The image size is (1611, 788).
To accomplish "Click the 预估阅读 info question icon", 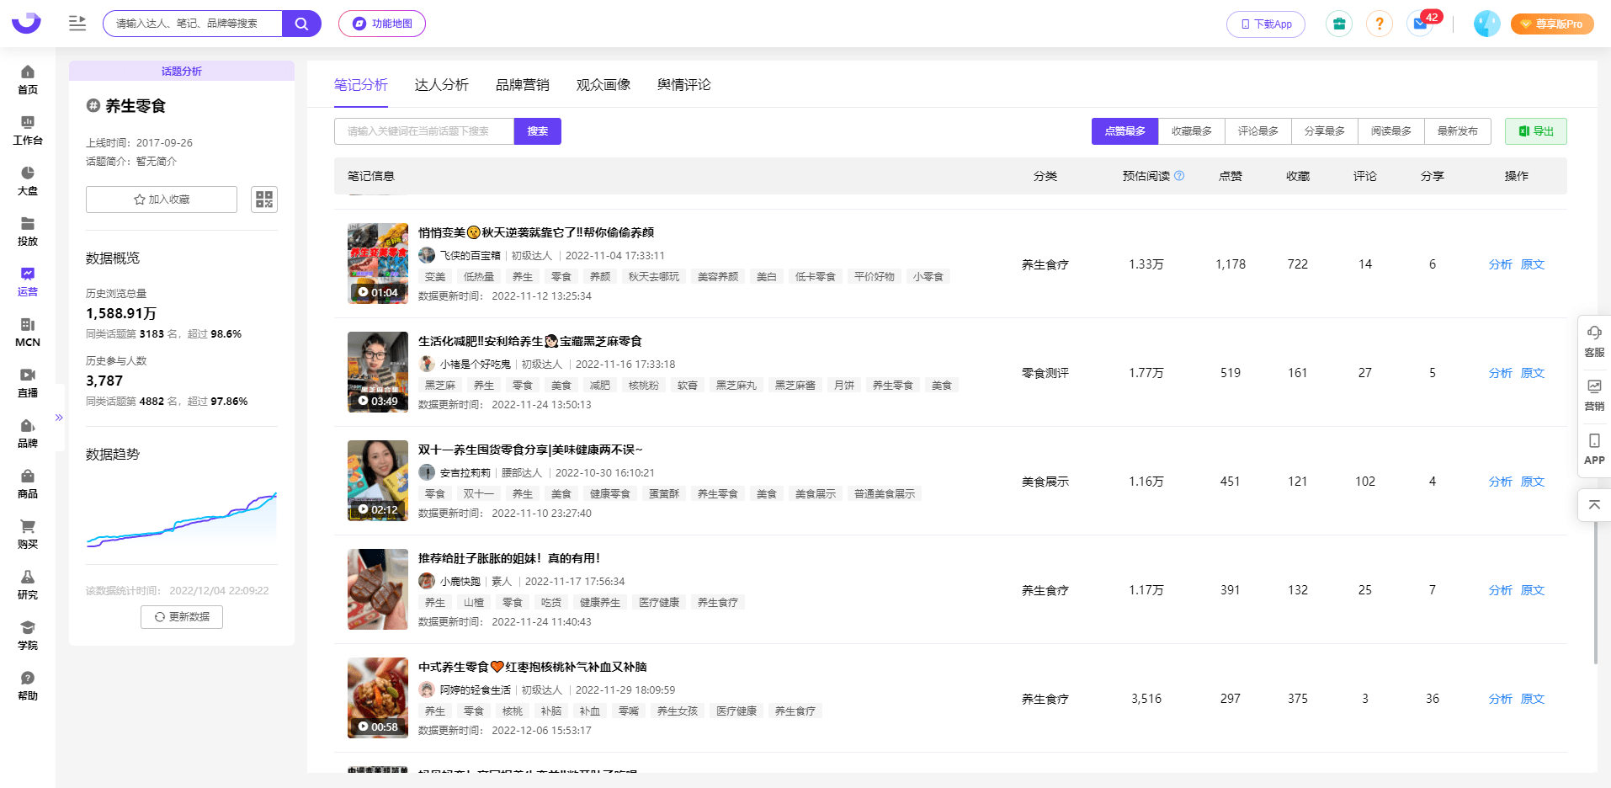I will point(1179,176).
